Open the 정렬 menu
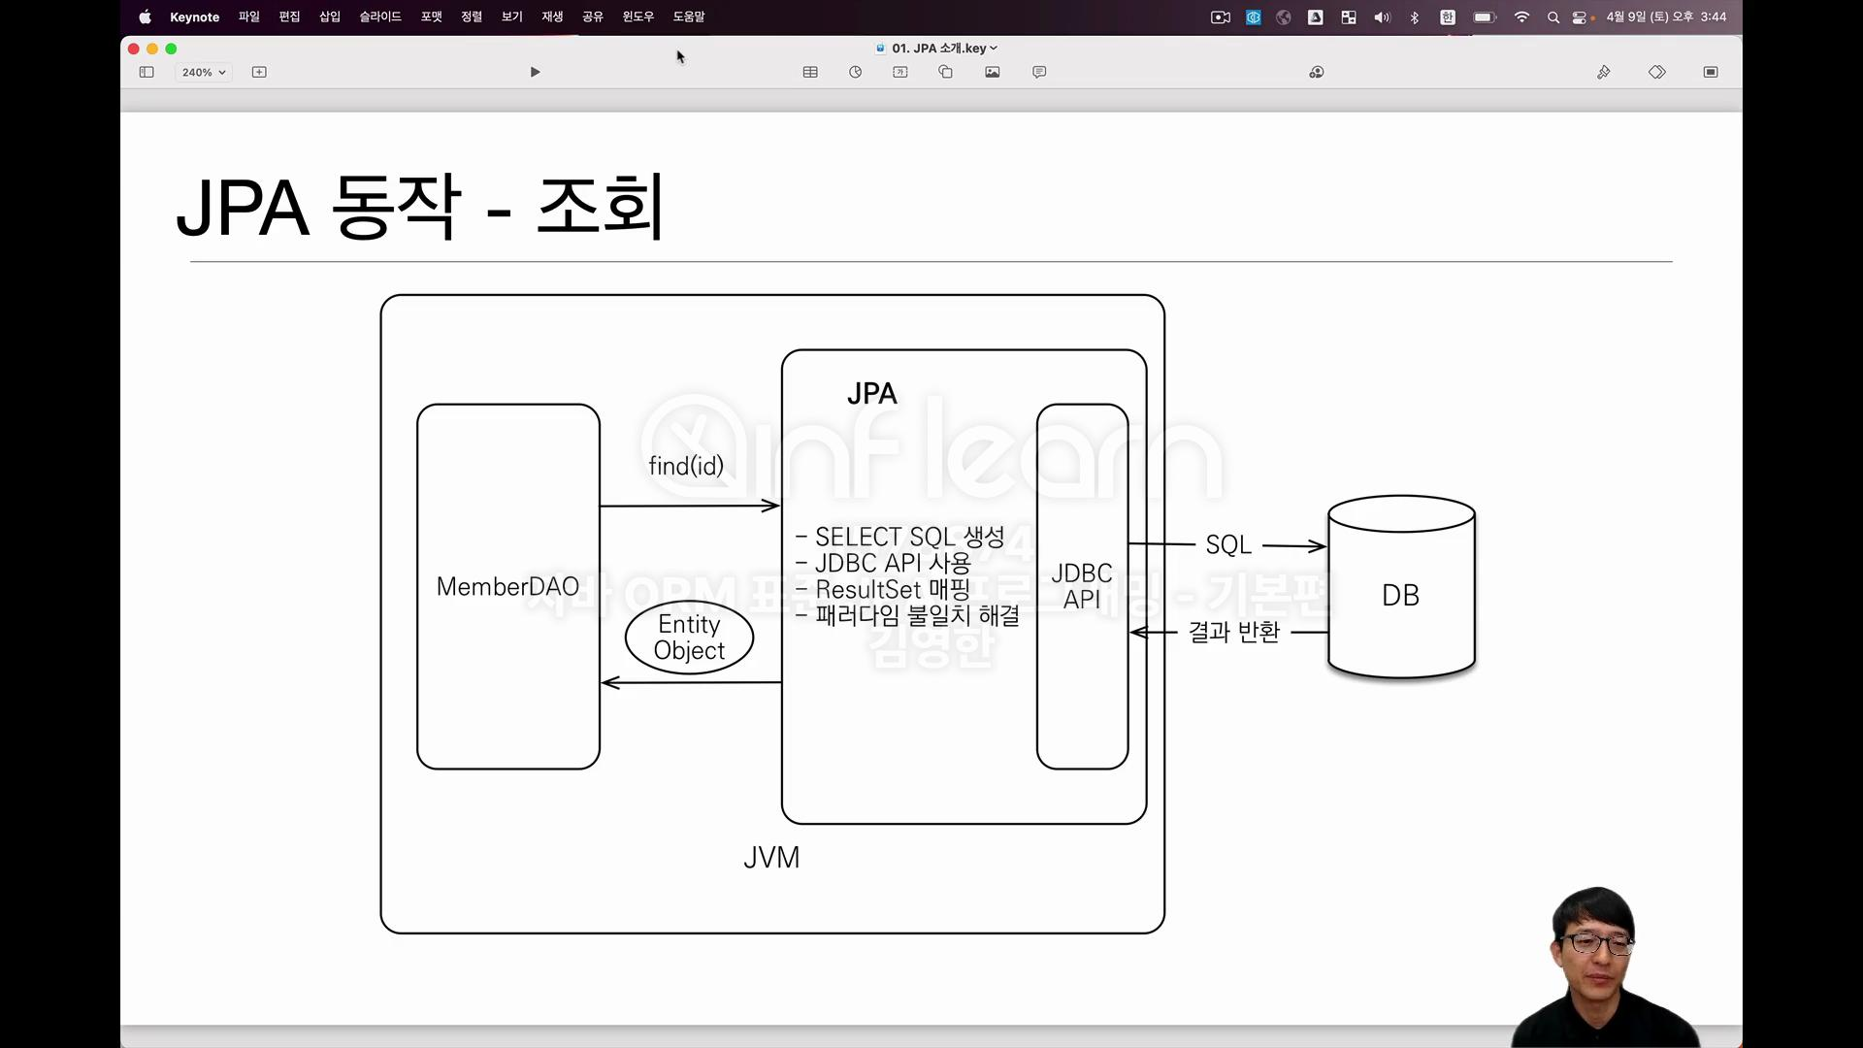This screenshot has width=1863, height=1048. [472, 16]
